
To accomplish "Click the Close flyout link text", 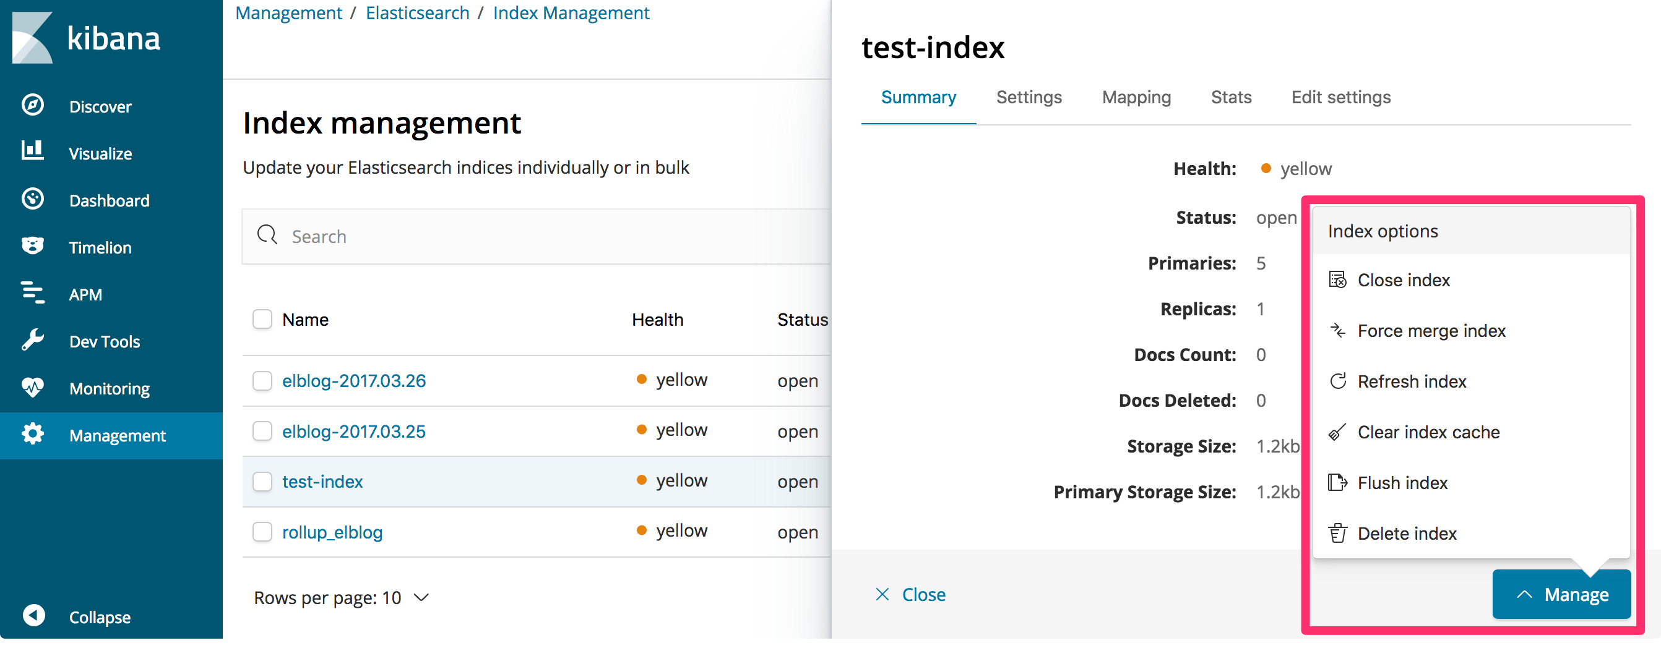I will [x=923, y=594].
